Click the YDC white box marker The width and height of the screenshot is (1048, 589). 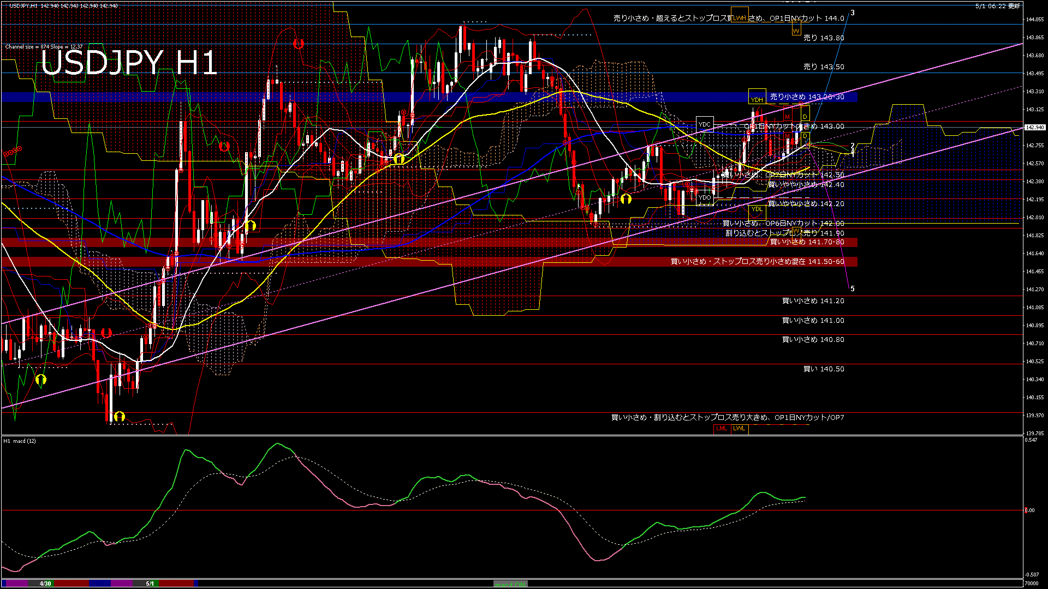pyautogui.click(x=705, y=124)
